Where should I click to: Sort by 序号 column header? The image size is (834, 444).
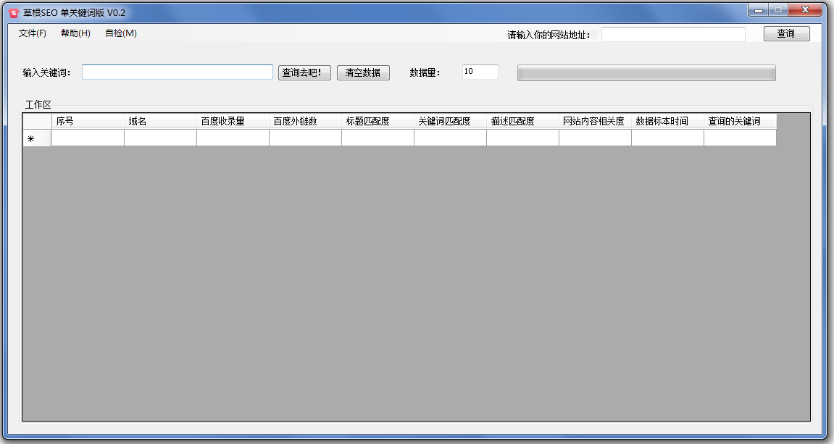click(88, 121)
